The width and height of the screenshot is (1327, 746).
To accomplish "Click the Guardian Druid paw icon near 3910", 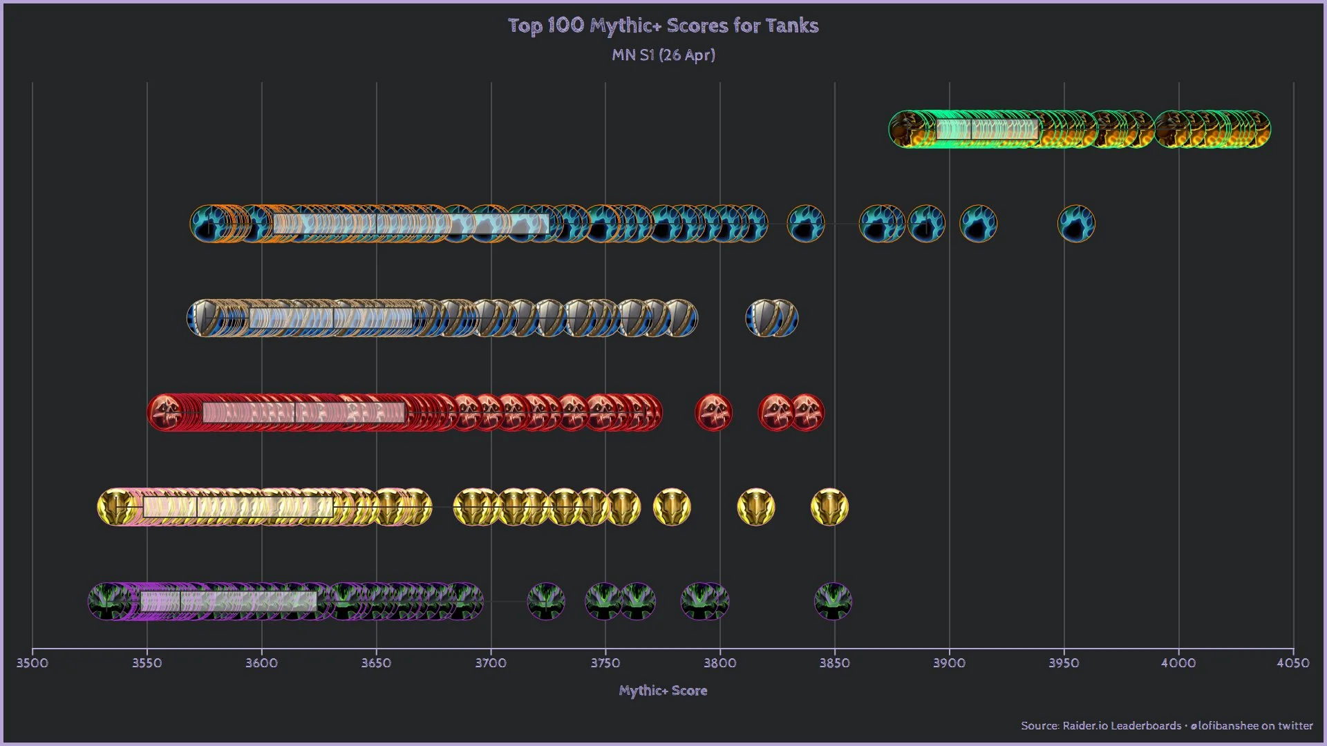I will tap(979, 224).
